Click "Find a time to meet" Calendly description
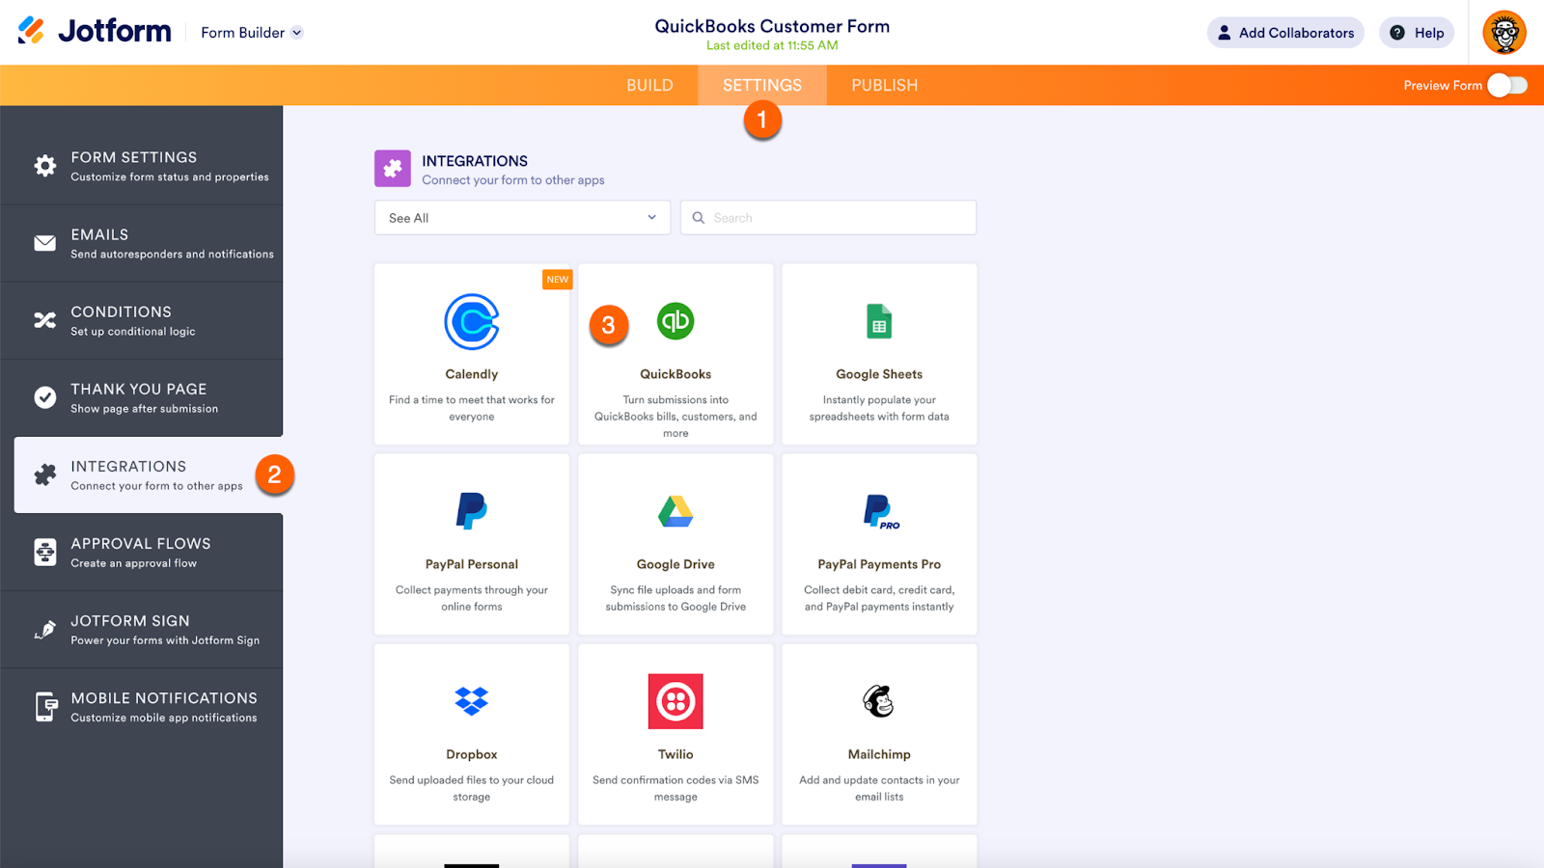The width and height of the screenshot is (1544, 868). [472, 408]
